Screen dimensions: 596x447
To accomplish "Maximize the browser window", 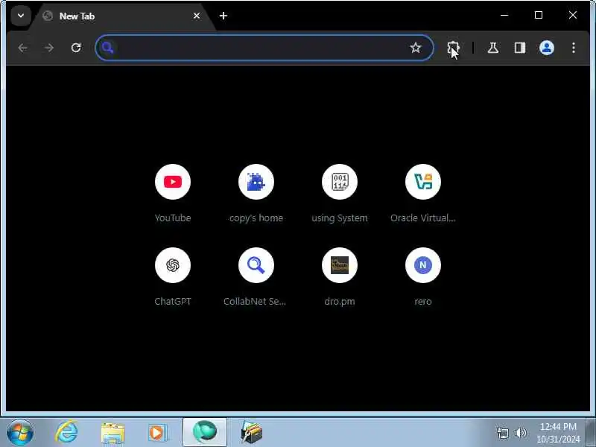I will tap(538, 15).
